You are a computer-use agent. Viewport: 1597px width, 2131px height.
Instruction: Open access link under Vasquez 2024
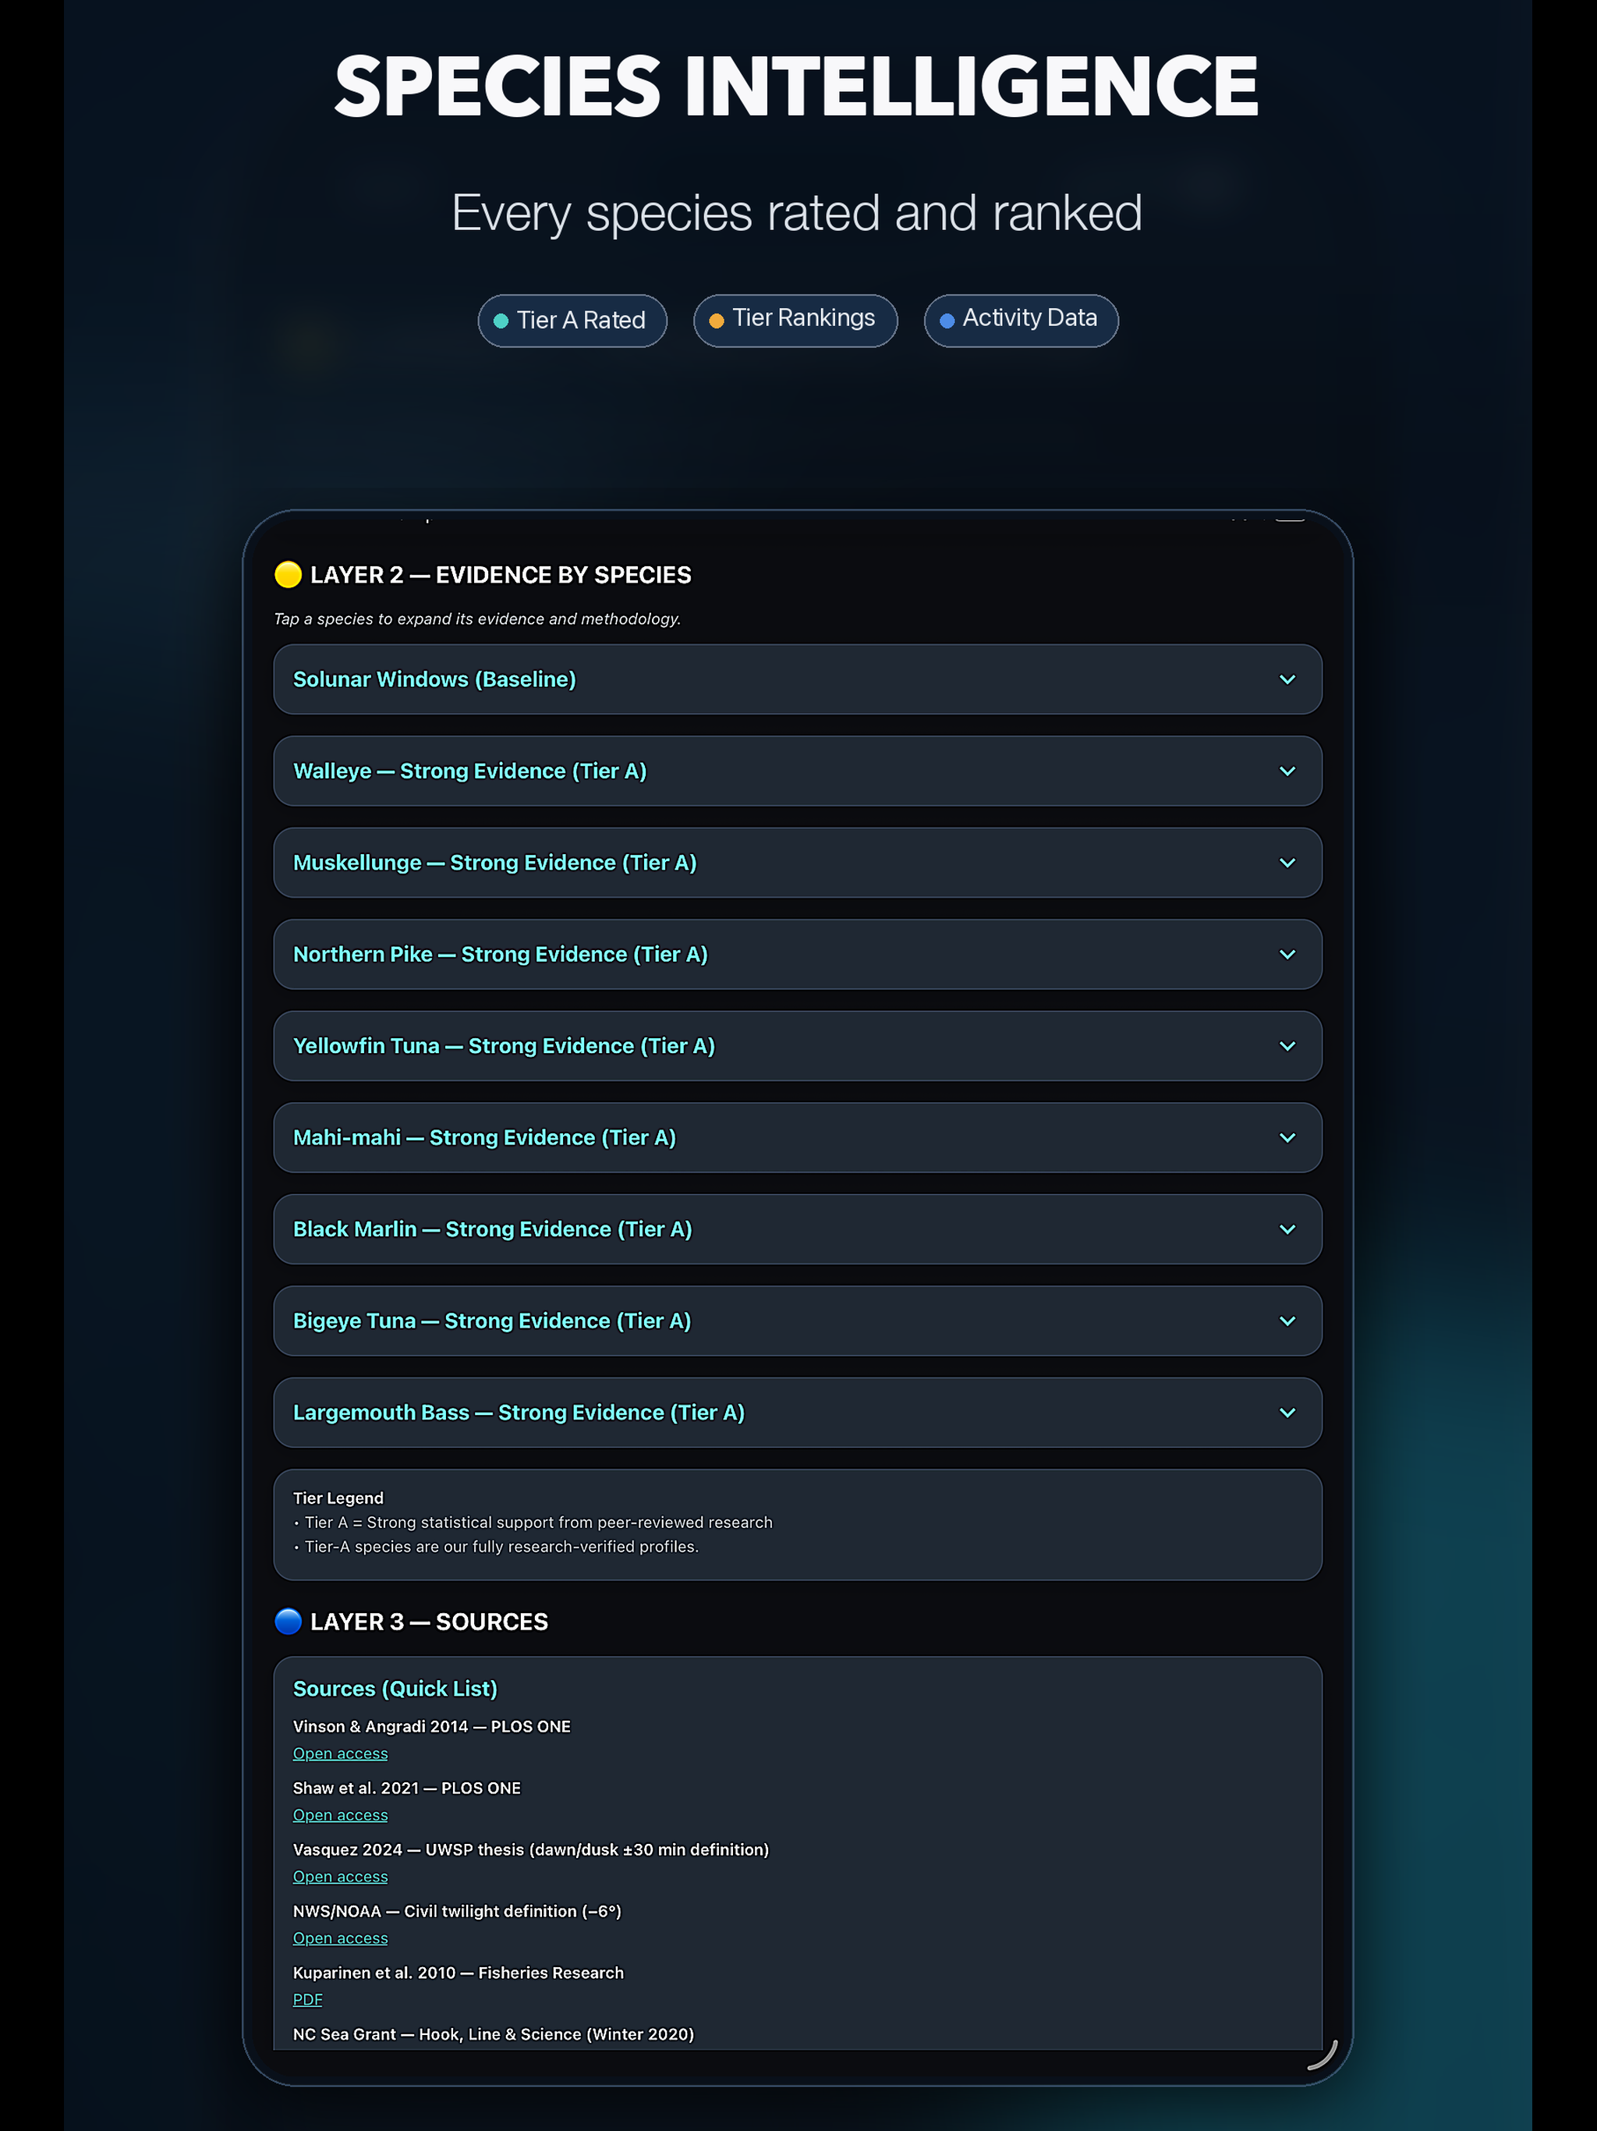pos(340,1877)
